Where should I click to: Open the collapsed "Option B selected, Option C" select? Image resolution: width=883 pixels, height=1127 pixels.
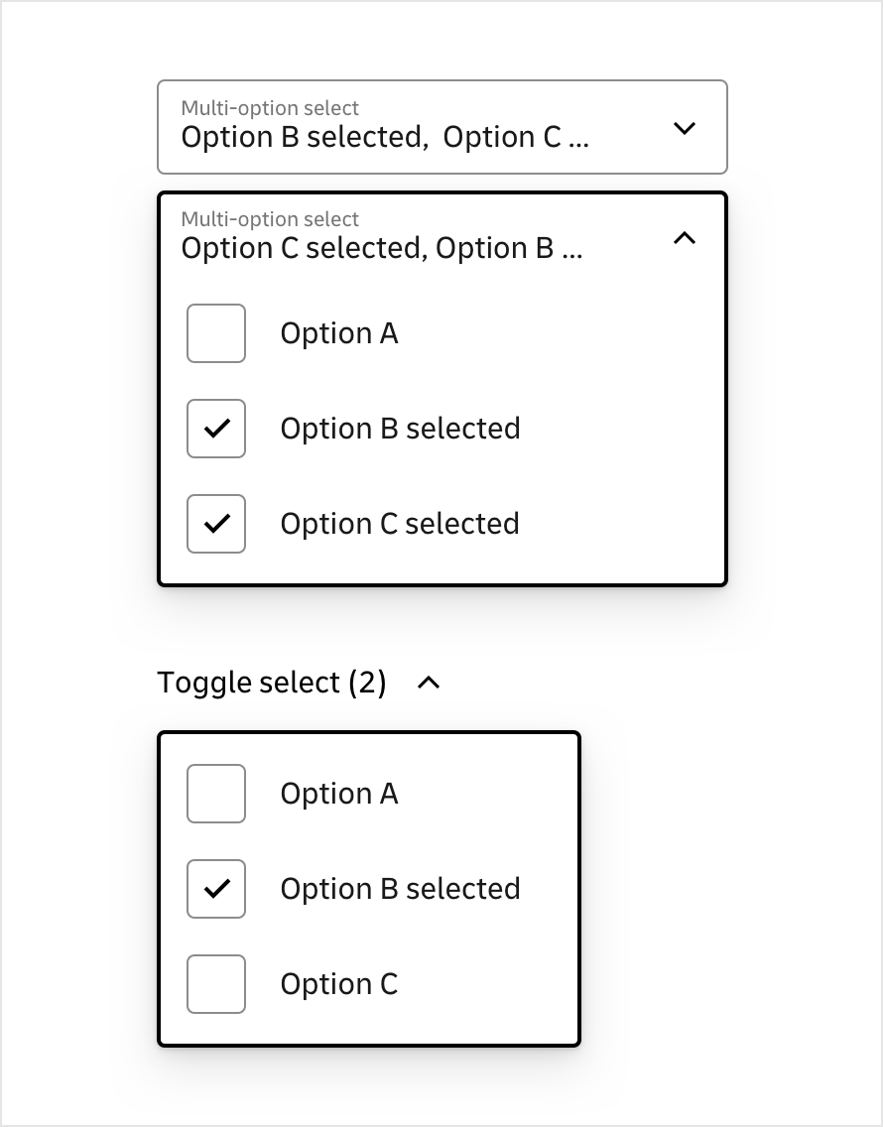385,138
